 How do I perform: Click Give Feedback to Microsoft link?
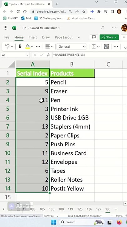(85, 216)
